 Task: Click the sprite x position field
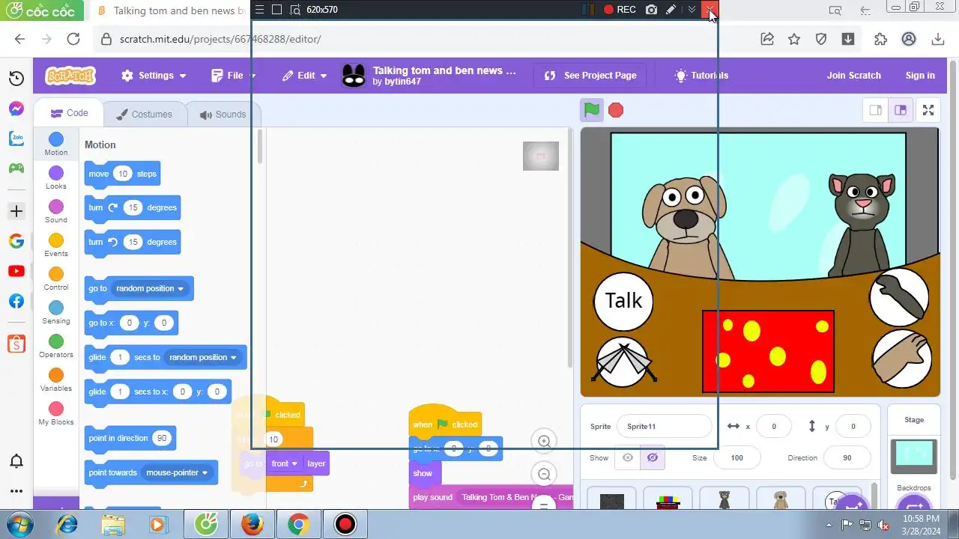click(774, 426)
